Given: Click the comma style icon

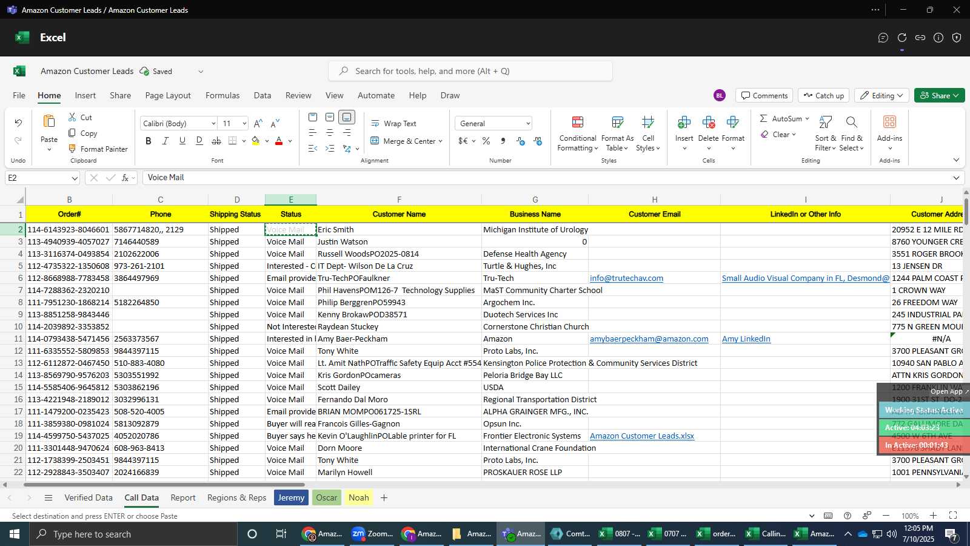Looking at the screenshot, I should tap(503, 141).
